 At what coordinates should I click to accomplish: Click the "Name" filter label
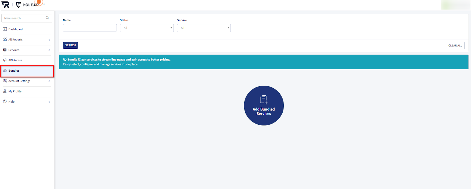click(67, 20)
